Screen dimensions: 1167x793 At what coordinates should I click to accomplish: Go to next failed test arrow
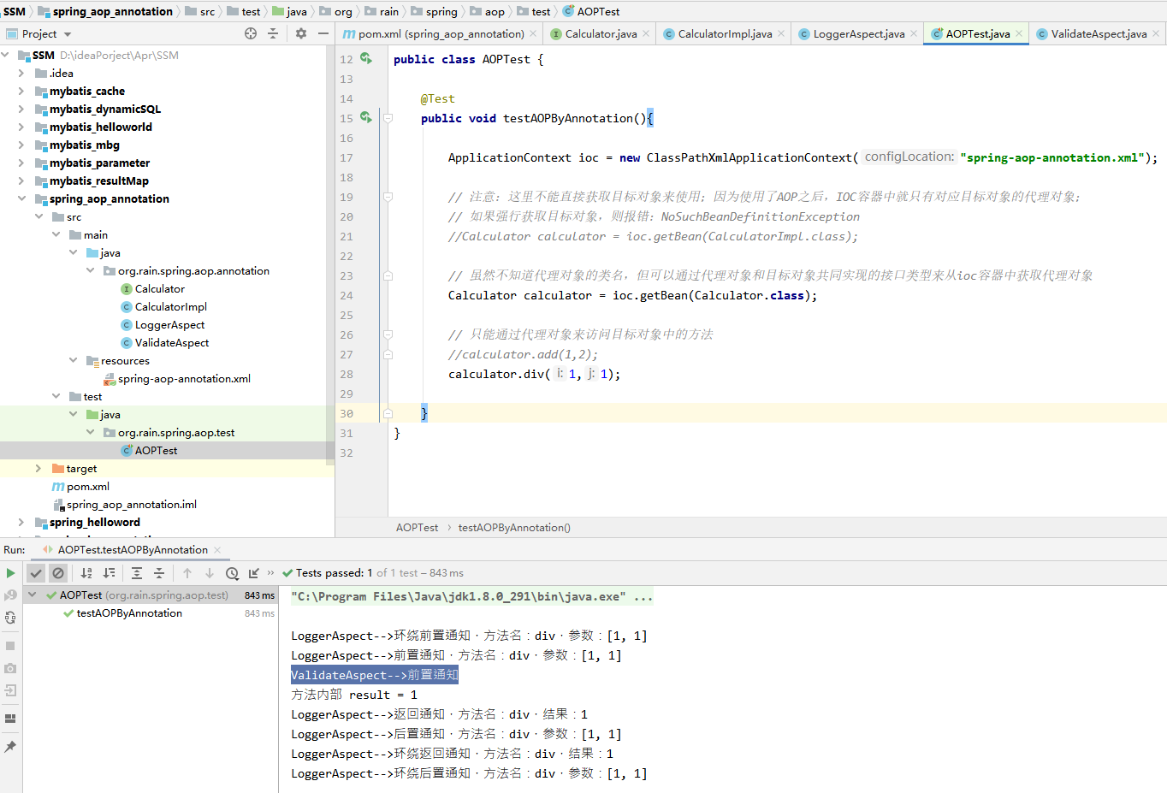[210, 573]
